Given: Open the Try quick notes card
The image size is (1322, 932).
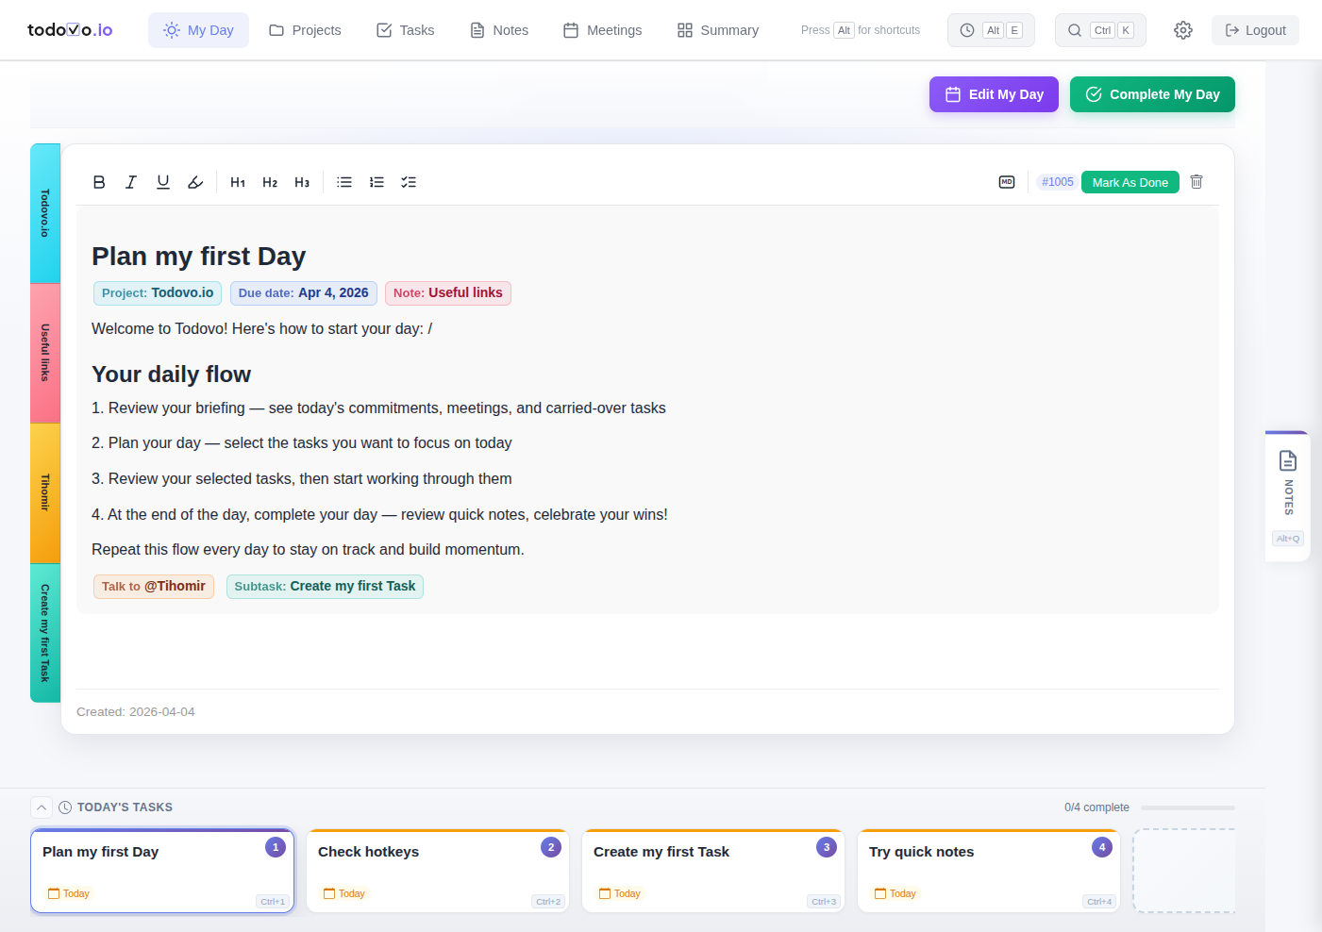Looking at the screenshot, I should (989, 871).
